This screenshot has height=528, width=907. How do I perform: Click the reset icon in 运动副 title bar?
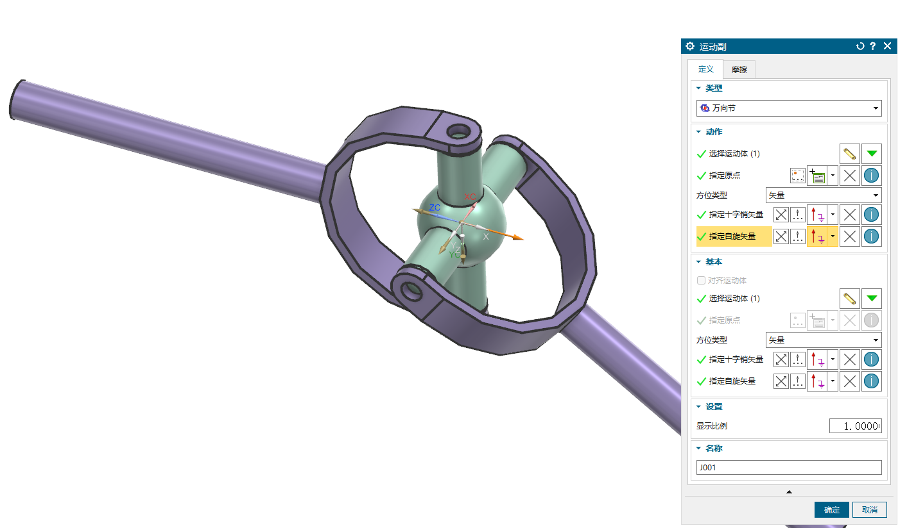pos(860,46)
